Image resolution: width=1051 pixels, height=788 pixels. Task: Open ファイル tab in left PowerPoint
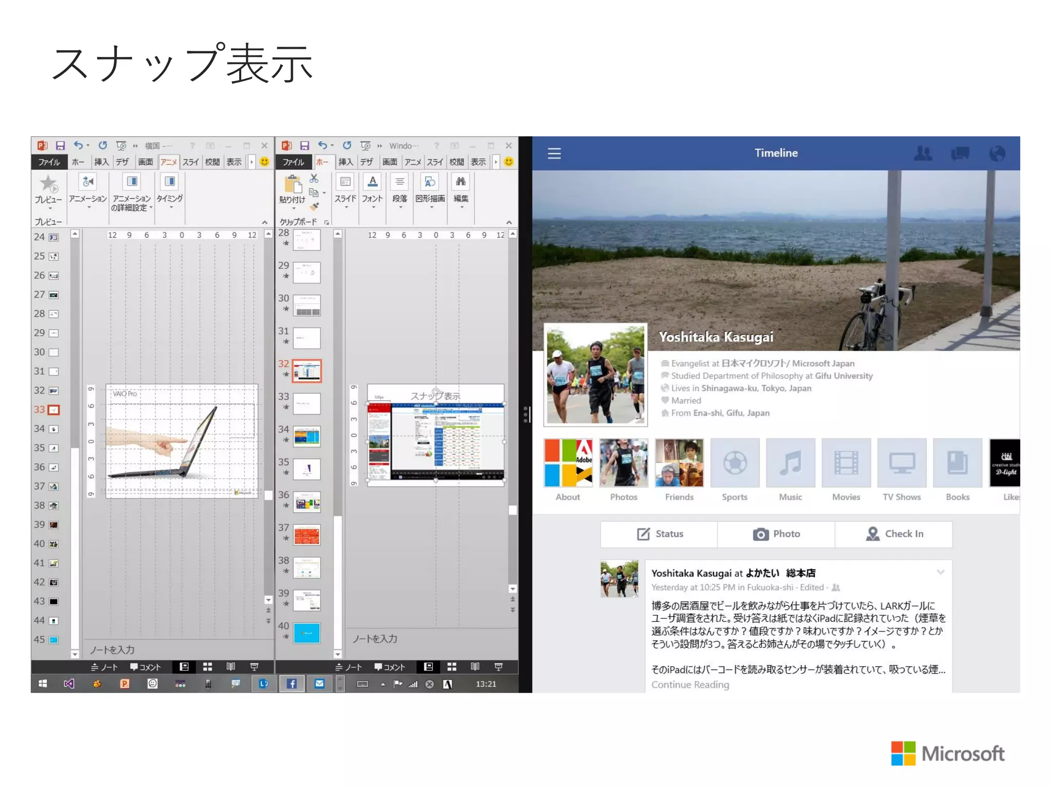(49, 162)
